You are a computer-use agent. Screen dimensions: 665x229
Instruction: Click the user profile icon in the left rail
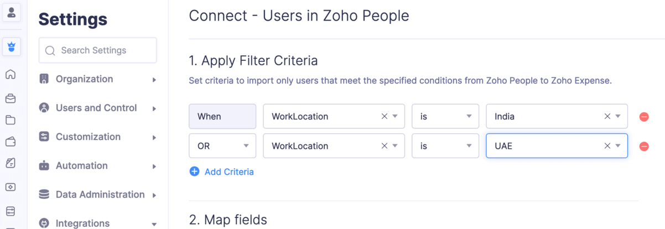pyautogui.click(x=11, y=12)
